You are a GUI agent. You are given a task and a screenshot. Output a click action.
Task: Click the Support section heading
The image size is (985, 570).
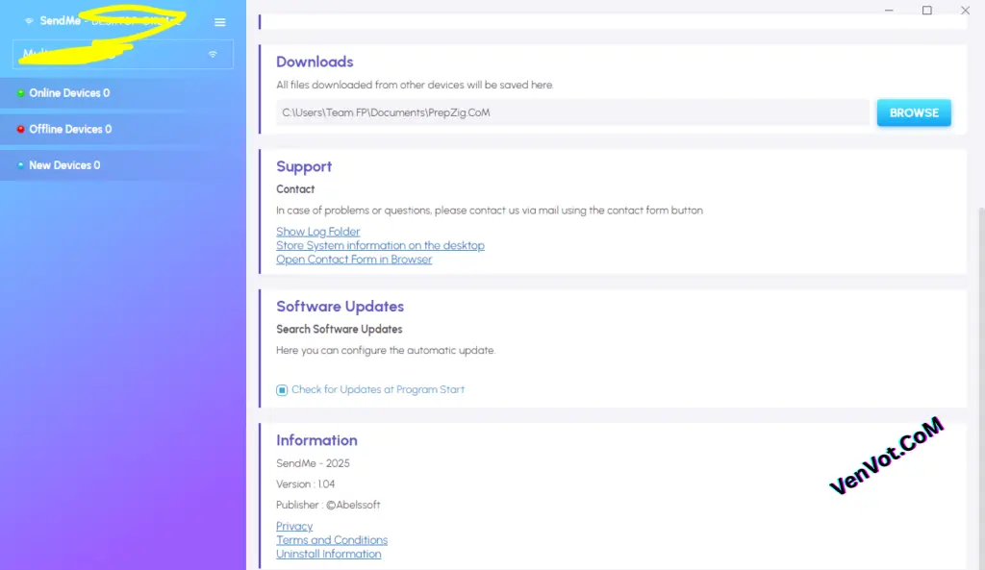tap(304, 166)
